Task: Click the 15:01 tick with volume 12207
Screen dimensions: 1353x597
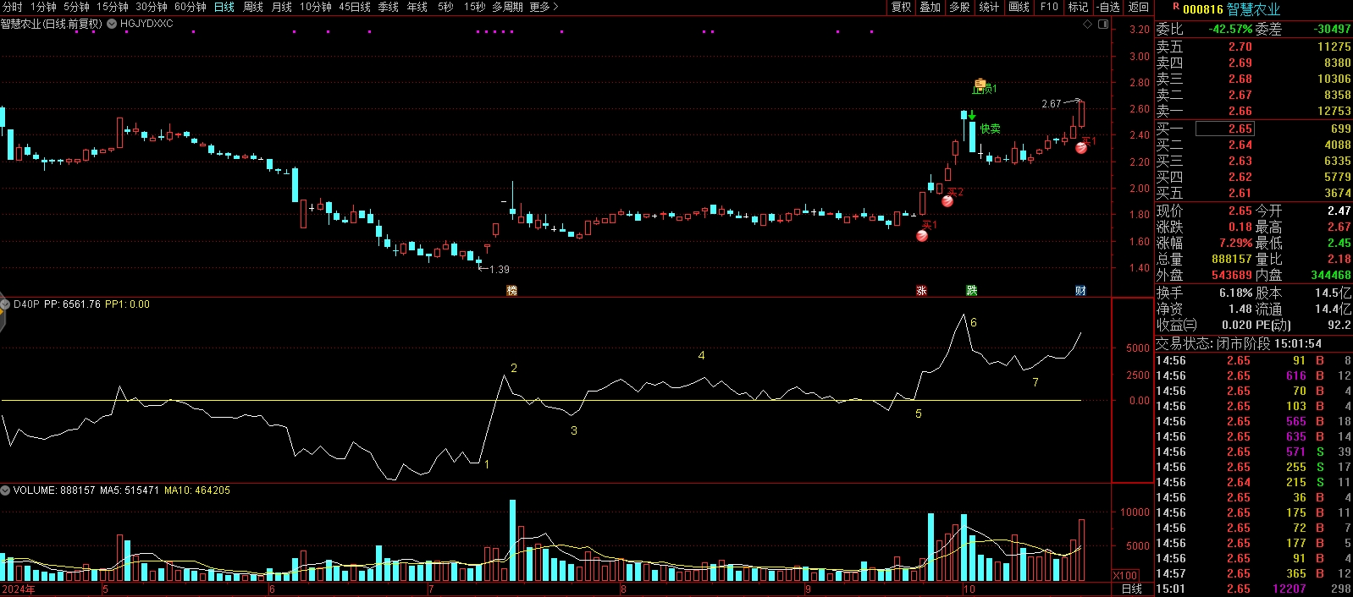Action: click(x=1253, y=589)
